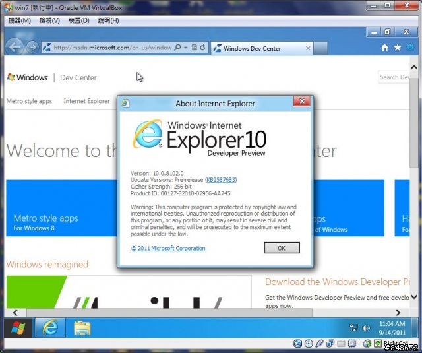Screen dimensions: 422x353
Task: Click the Search Dev Center box
Action: tap(394, 77)
